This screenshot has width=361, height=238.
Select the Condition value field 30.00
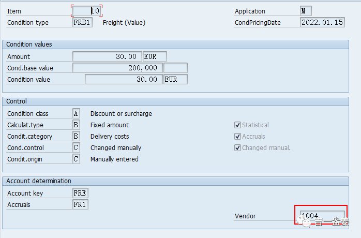124,79
